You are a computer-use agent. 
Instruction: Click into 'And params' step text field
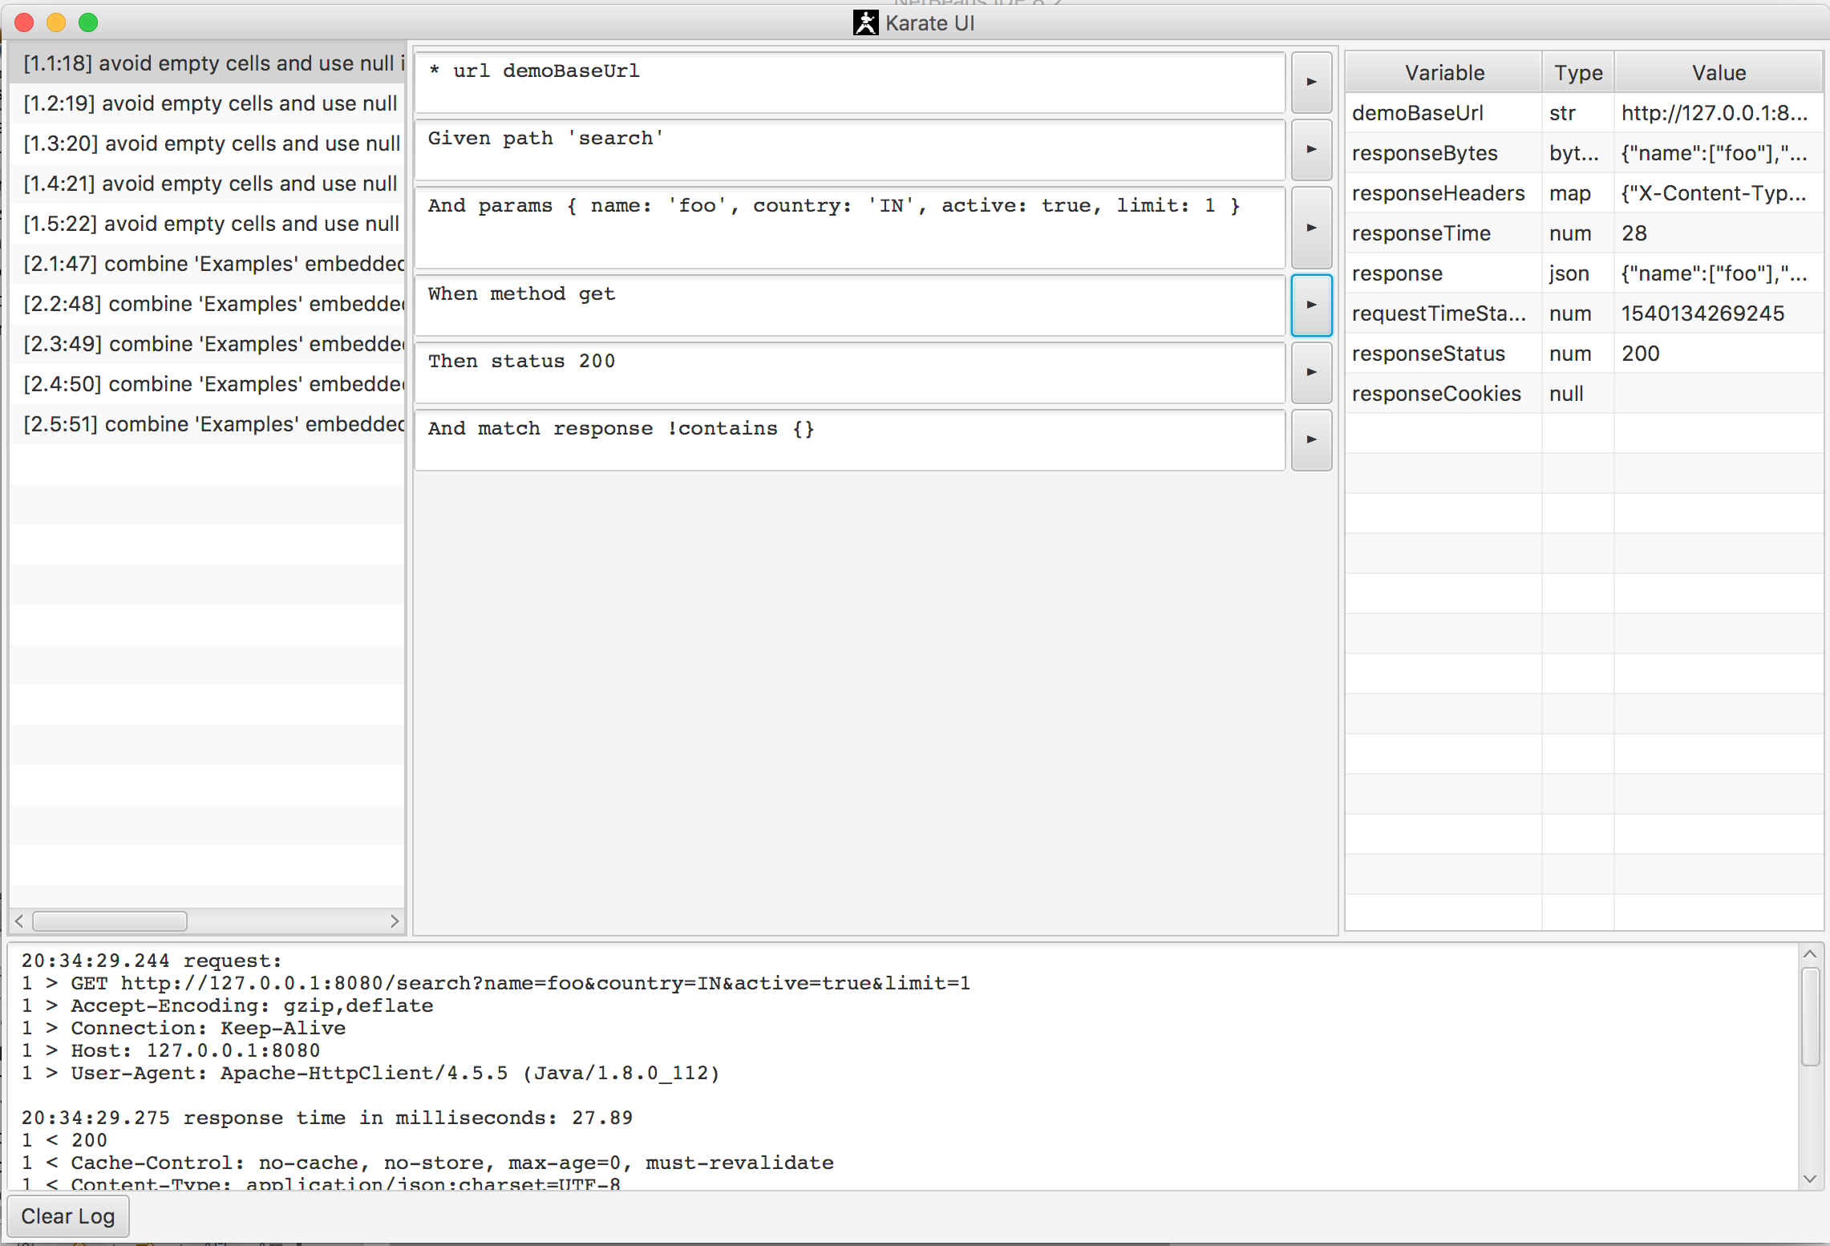848,228
